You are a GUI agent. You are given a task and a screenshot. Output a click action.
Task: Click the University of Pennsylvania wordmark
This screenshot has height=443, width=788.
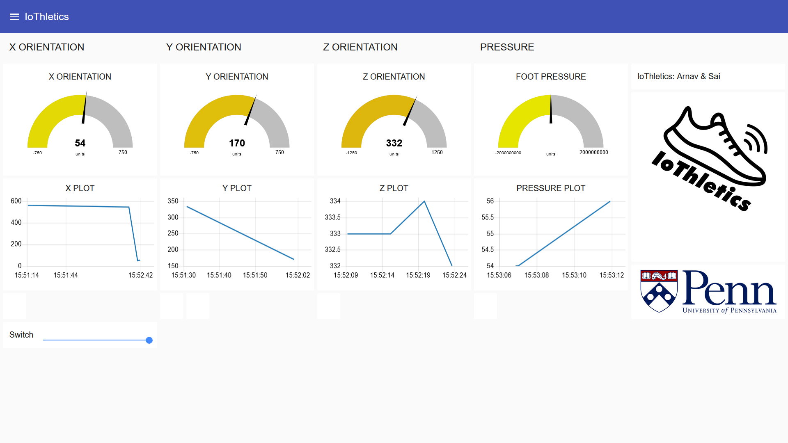coord(729,311)
